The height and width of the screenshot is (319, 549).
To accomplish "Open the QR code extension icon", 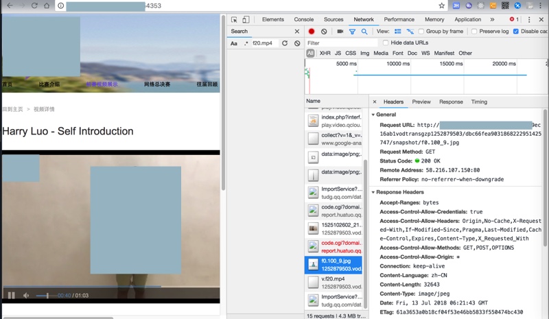I will tap(505, 5).
